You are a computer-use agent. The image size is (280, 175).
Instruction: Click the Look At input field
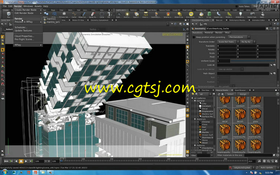click(x=243, y=65)
